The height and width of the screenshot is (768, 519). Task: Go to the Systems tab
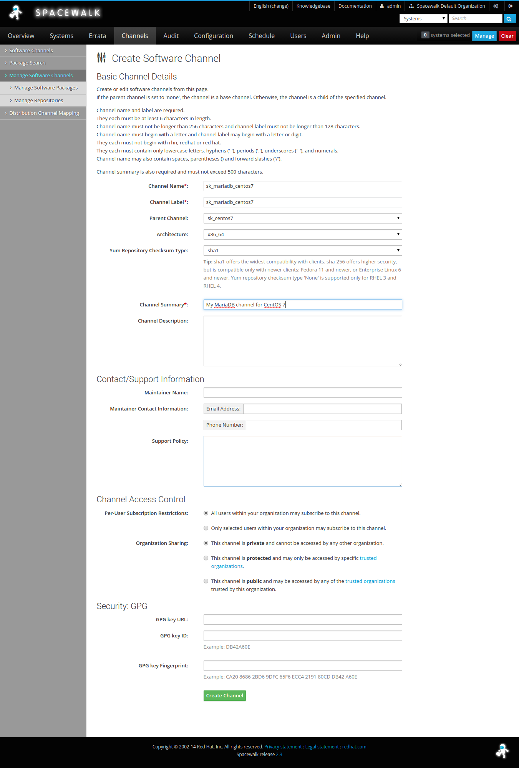coord(61,36)
